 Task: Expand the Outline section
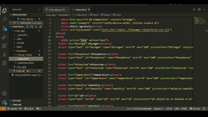coord(17,101)
